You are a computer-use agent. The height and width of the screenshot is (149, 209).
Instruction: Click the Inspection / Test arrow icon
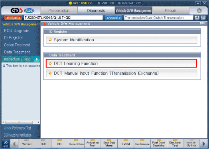pos(37,59)
